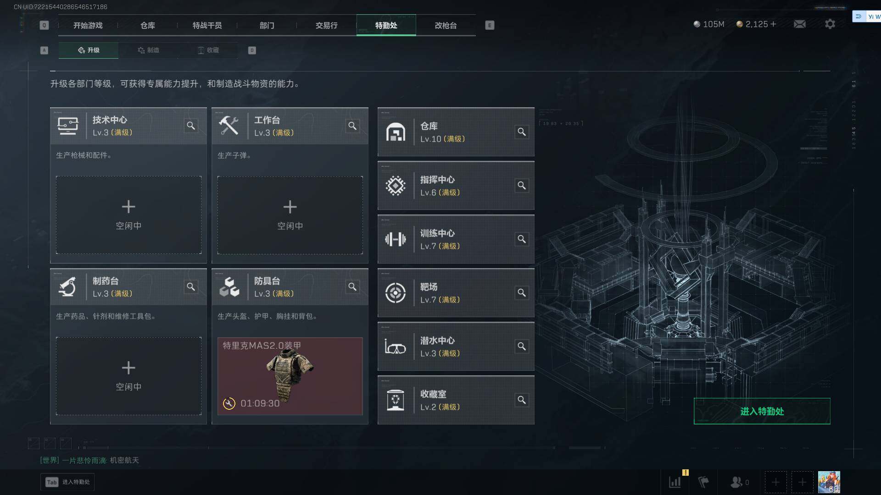Open the 交易行 tab

[326, 25]
